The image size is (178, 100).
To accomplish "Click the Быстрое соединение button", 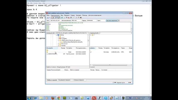I will point(112,21).
